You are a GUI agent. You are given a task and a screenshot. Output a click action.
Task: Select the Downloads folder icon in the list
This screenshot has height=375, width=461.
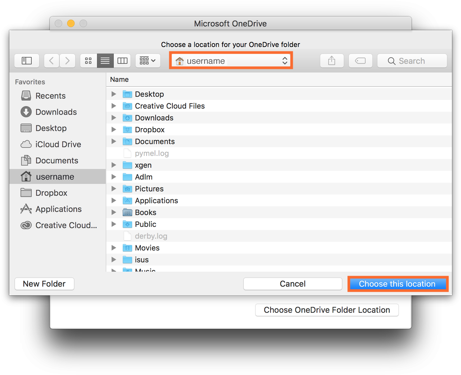tap(127, 118)
